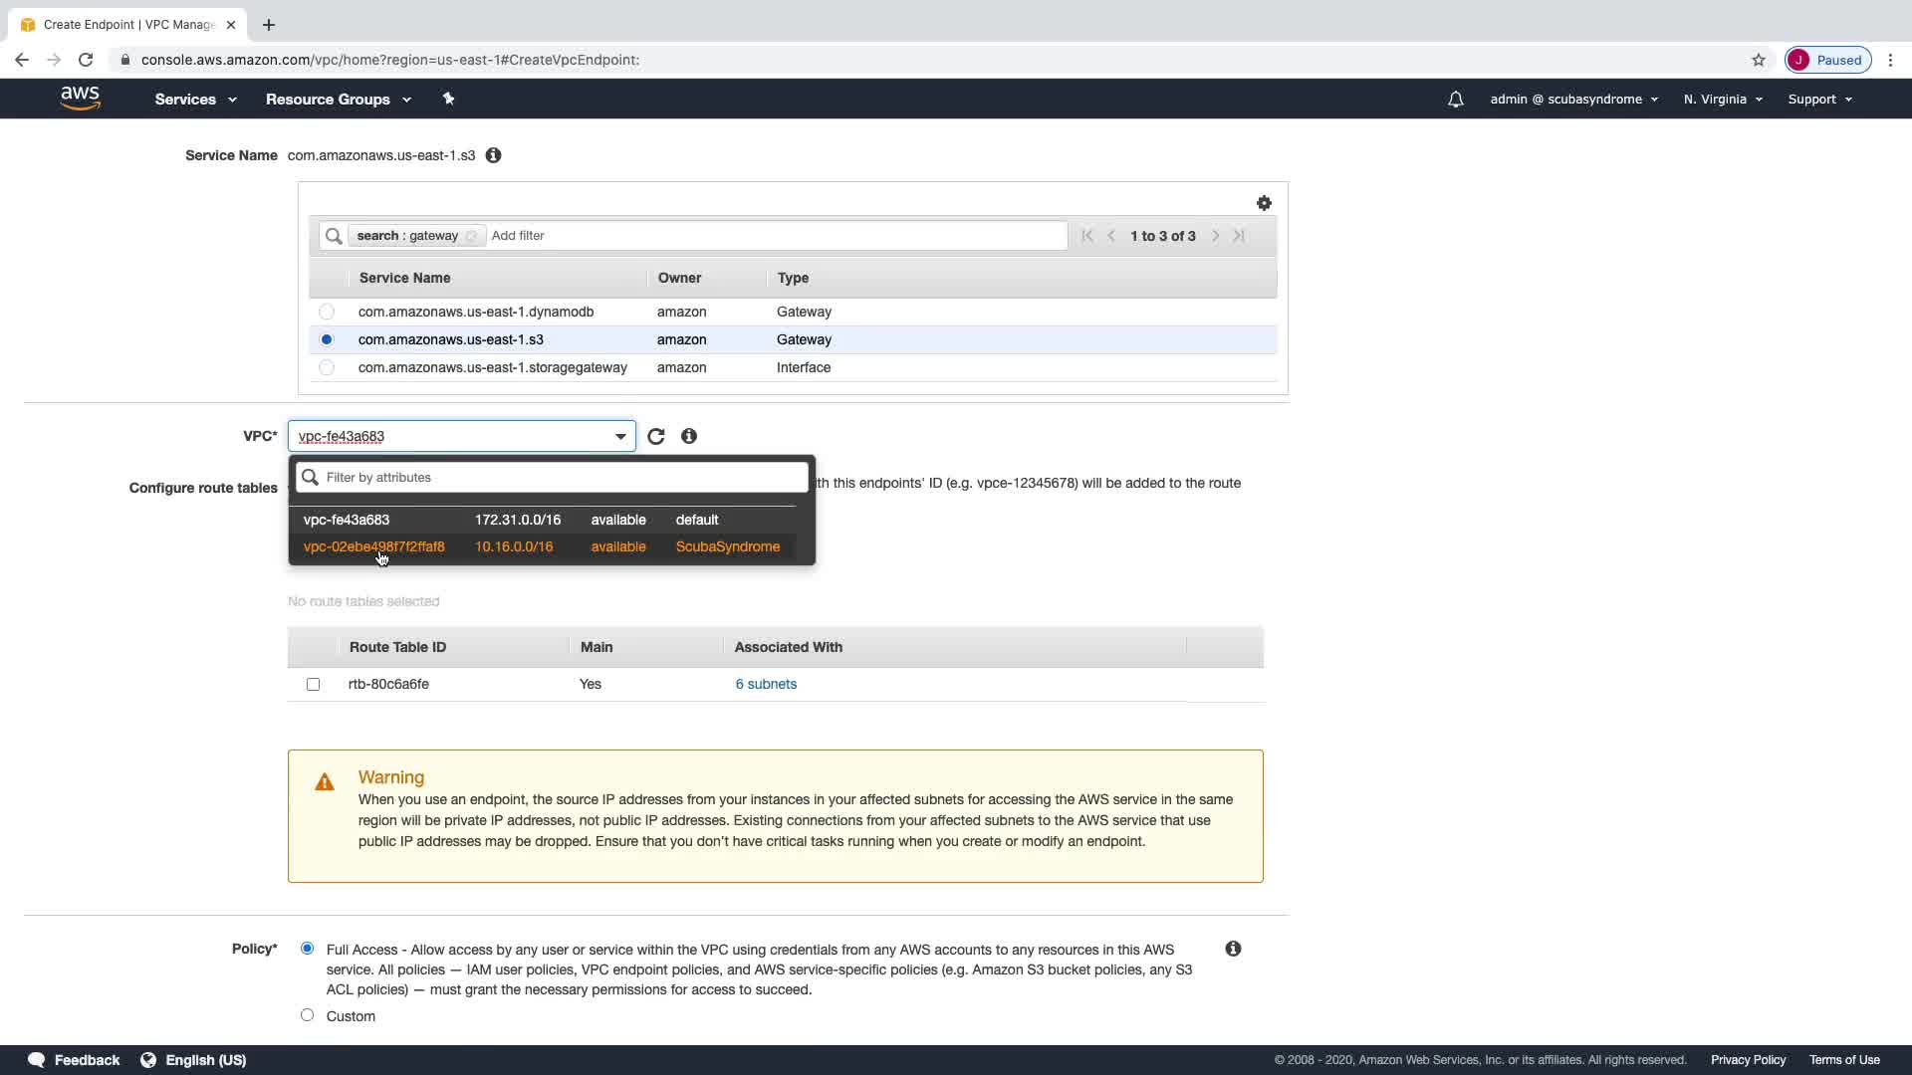
Task: Select the dynamodb service radio button
Action: tap(327, 312)
